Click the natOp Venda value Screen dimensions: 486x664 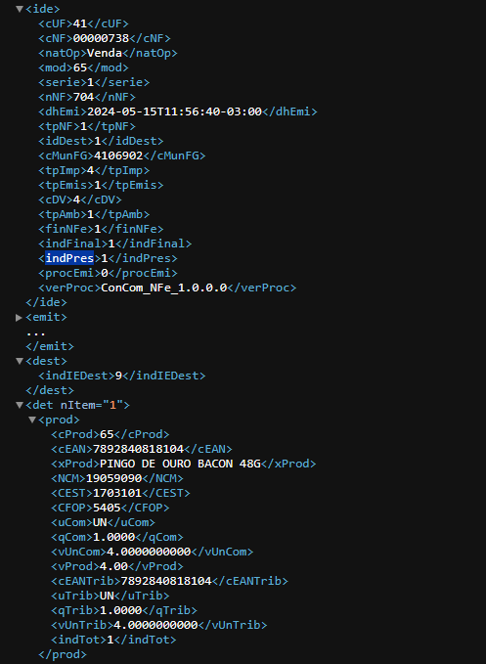pyautogui.click(x=104, y=53)
